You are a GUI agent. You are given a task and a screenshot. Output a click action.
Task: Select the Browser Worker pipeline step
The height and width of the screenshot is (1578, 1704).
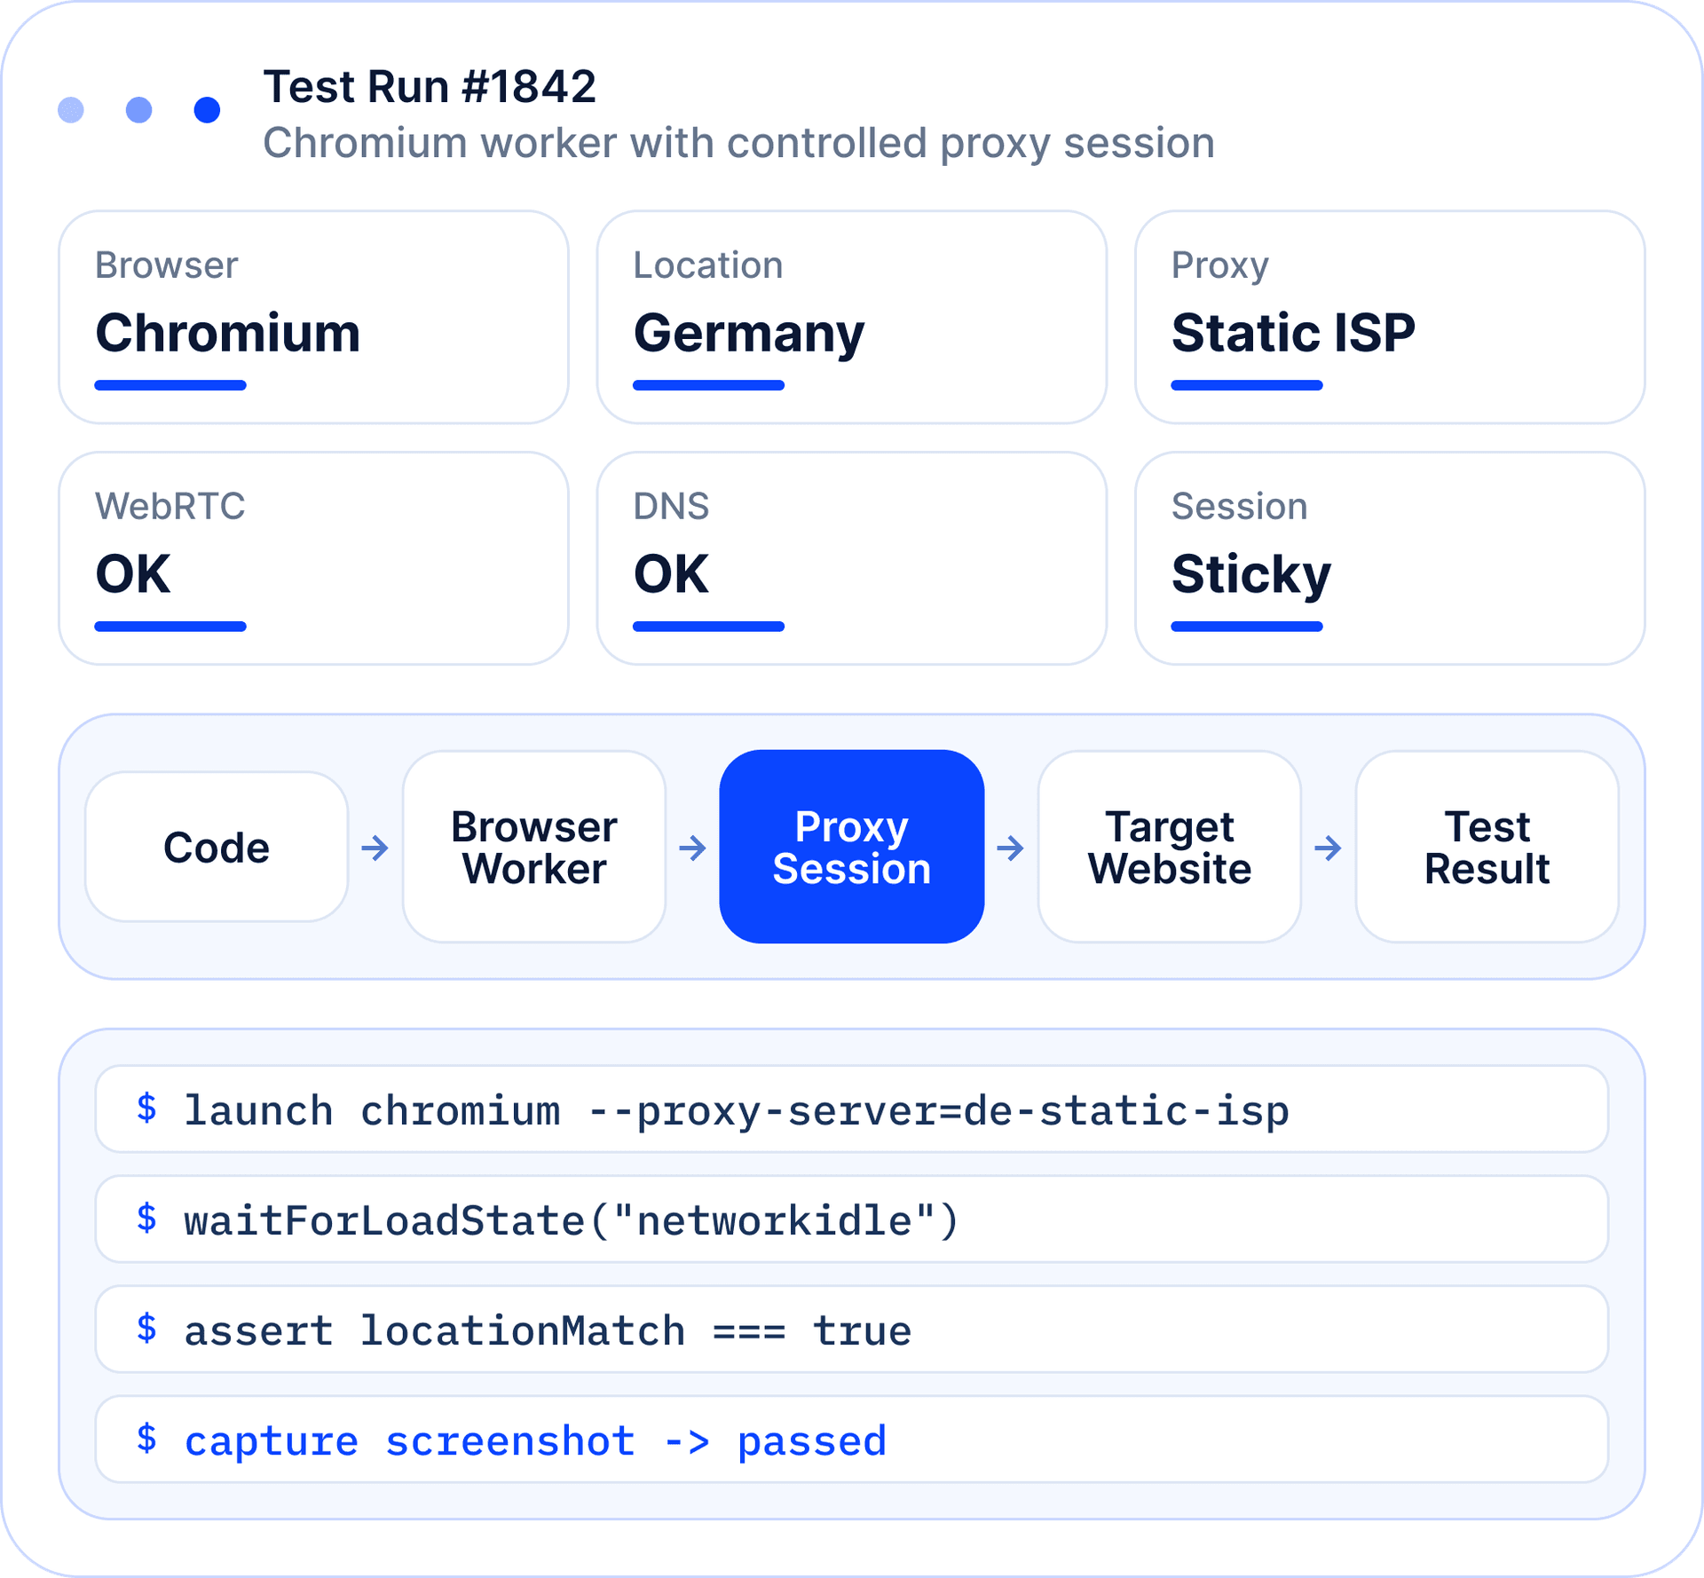534,847
